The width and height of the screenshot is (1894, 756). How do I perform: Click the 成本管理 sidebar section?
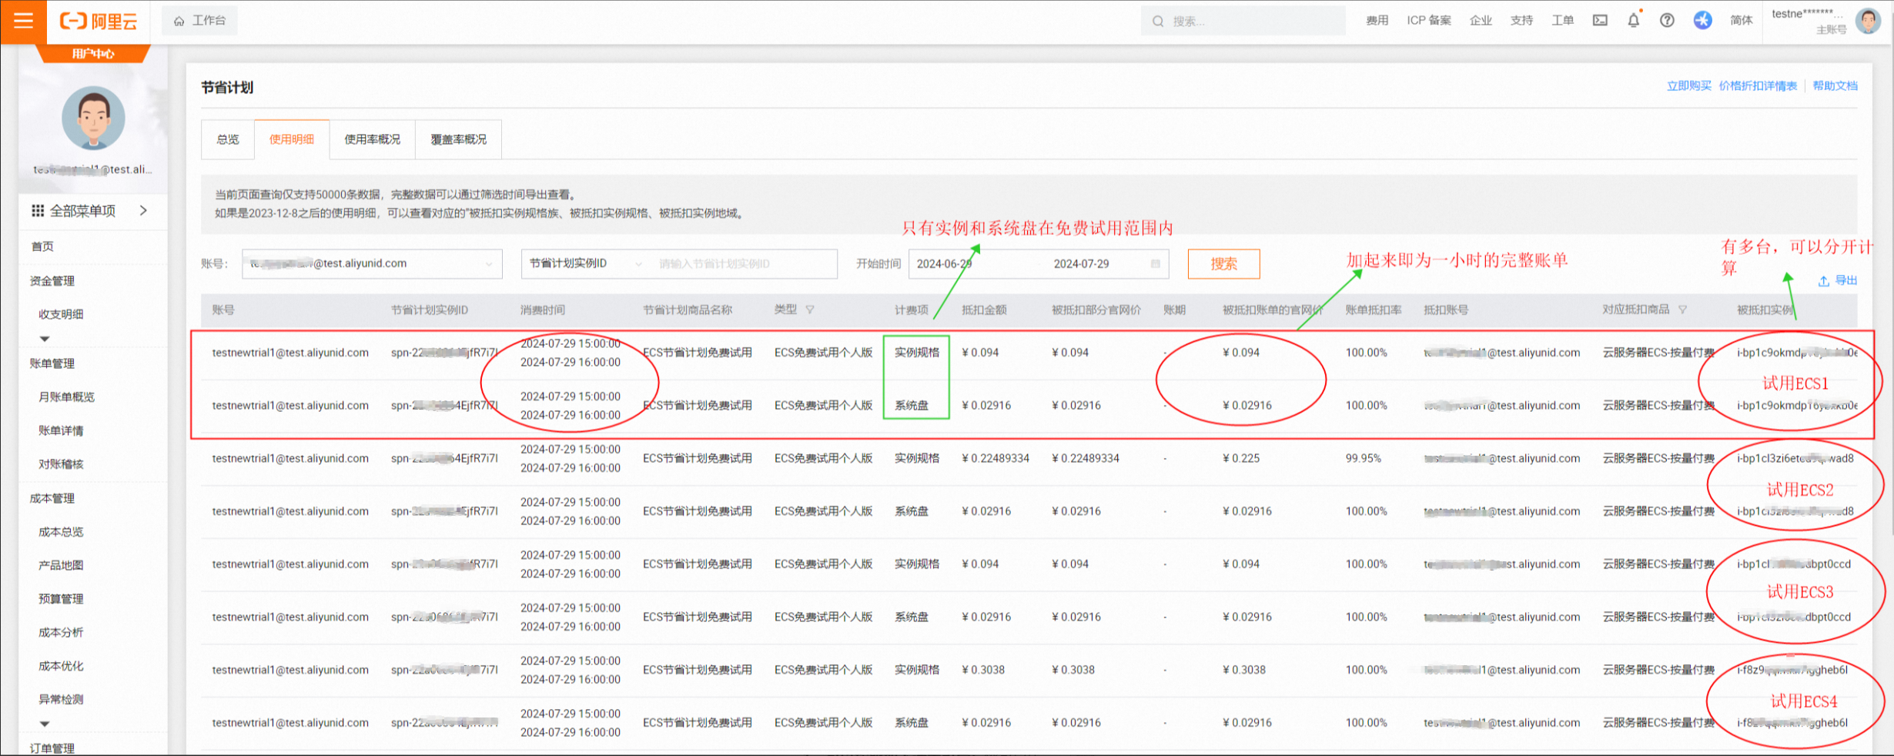click(x=52, y=498)
